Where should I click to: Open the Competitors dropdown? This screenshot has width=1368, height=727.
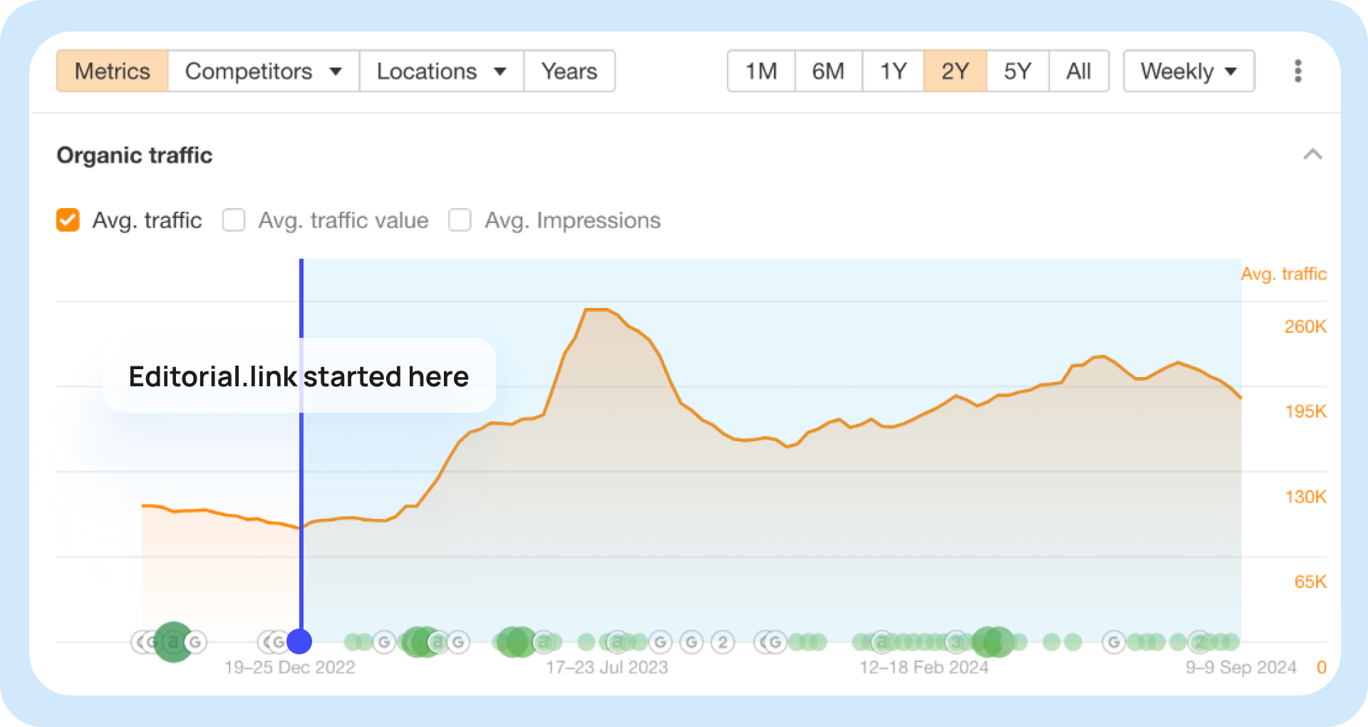click(x=264, y=71)
